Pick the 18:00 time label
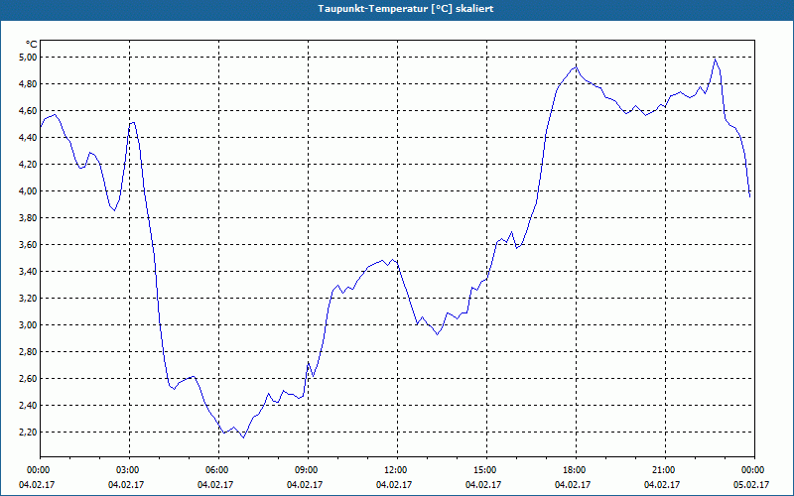The image size is (794, 496). click(x=576, y=470)
